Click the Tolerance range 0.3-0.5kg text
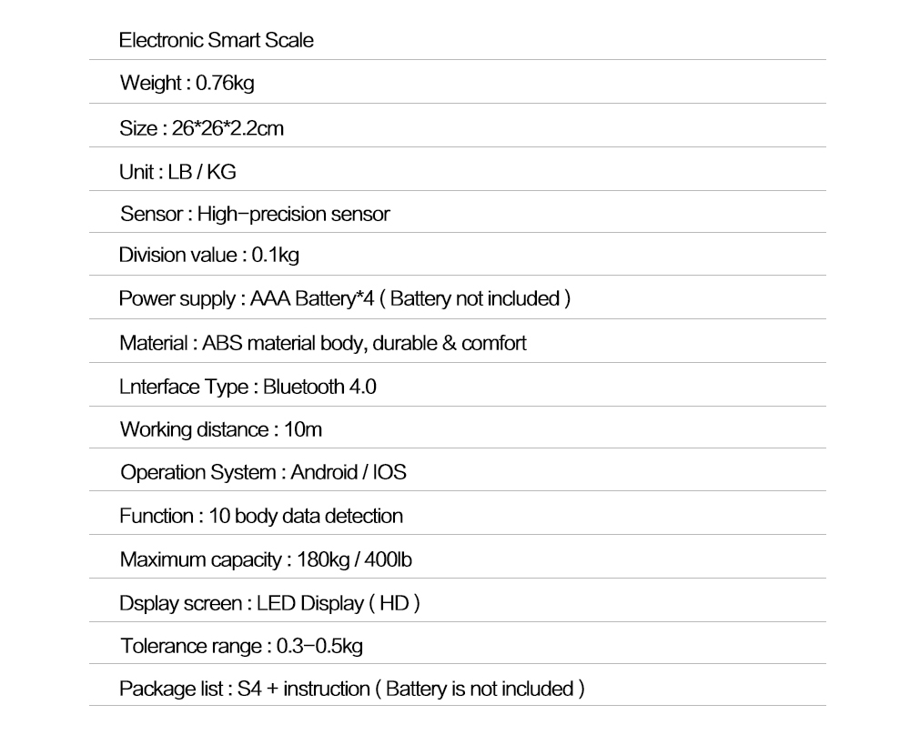 tap(241, 646)
